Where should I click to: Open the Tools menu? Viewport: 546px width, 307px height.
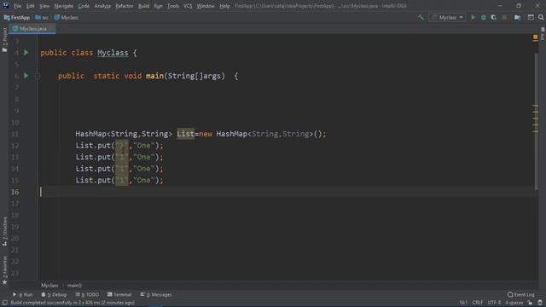point(173,6)
